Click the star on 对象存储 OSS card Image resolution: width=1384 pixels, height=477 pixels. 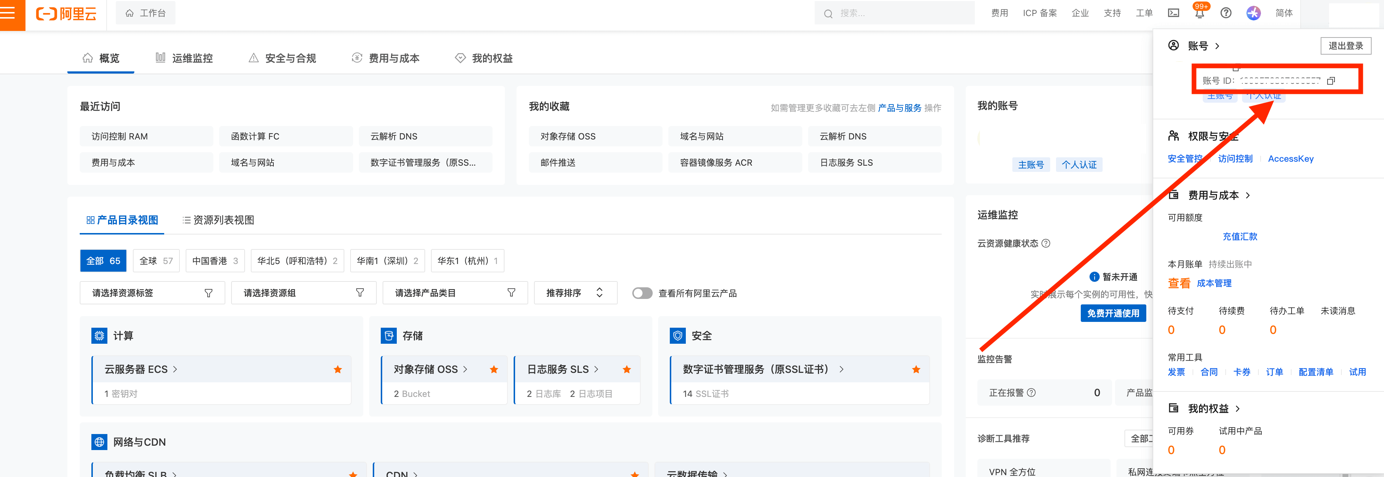[494, 369]
